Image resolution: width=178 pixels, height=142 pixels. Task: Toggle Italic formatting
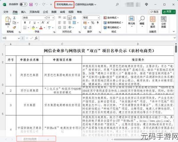click(x=30, y=23)
